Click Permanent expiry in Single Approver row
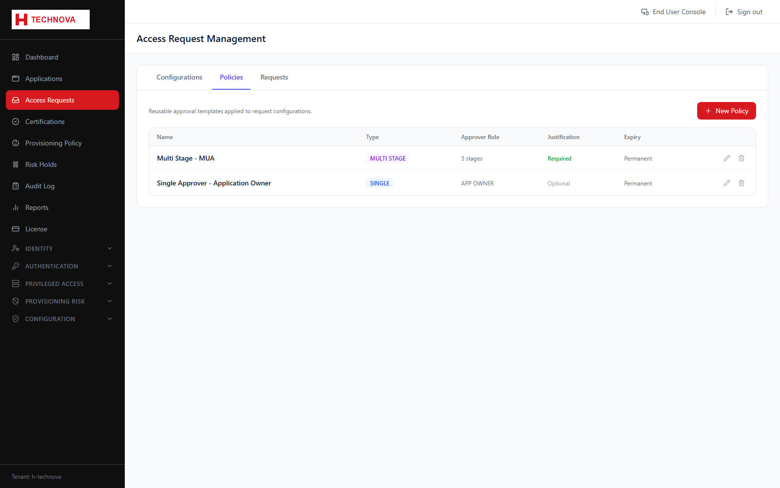The width and height of the screenshot is (780, 488). [x=638, y=183]
